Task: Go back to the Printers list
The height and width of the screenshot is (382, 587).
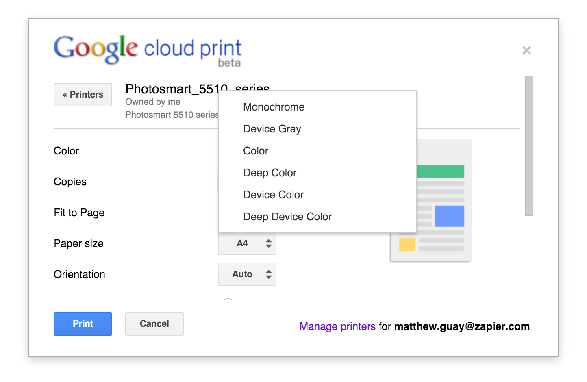Action: click(83, 95)
